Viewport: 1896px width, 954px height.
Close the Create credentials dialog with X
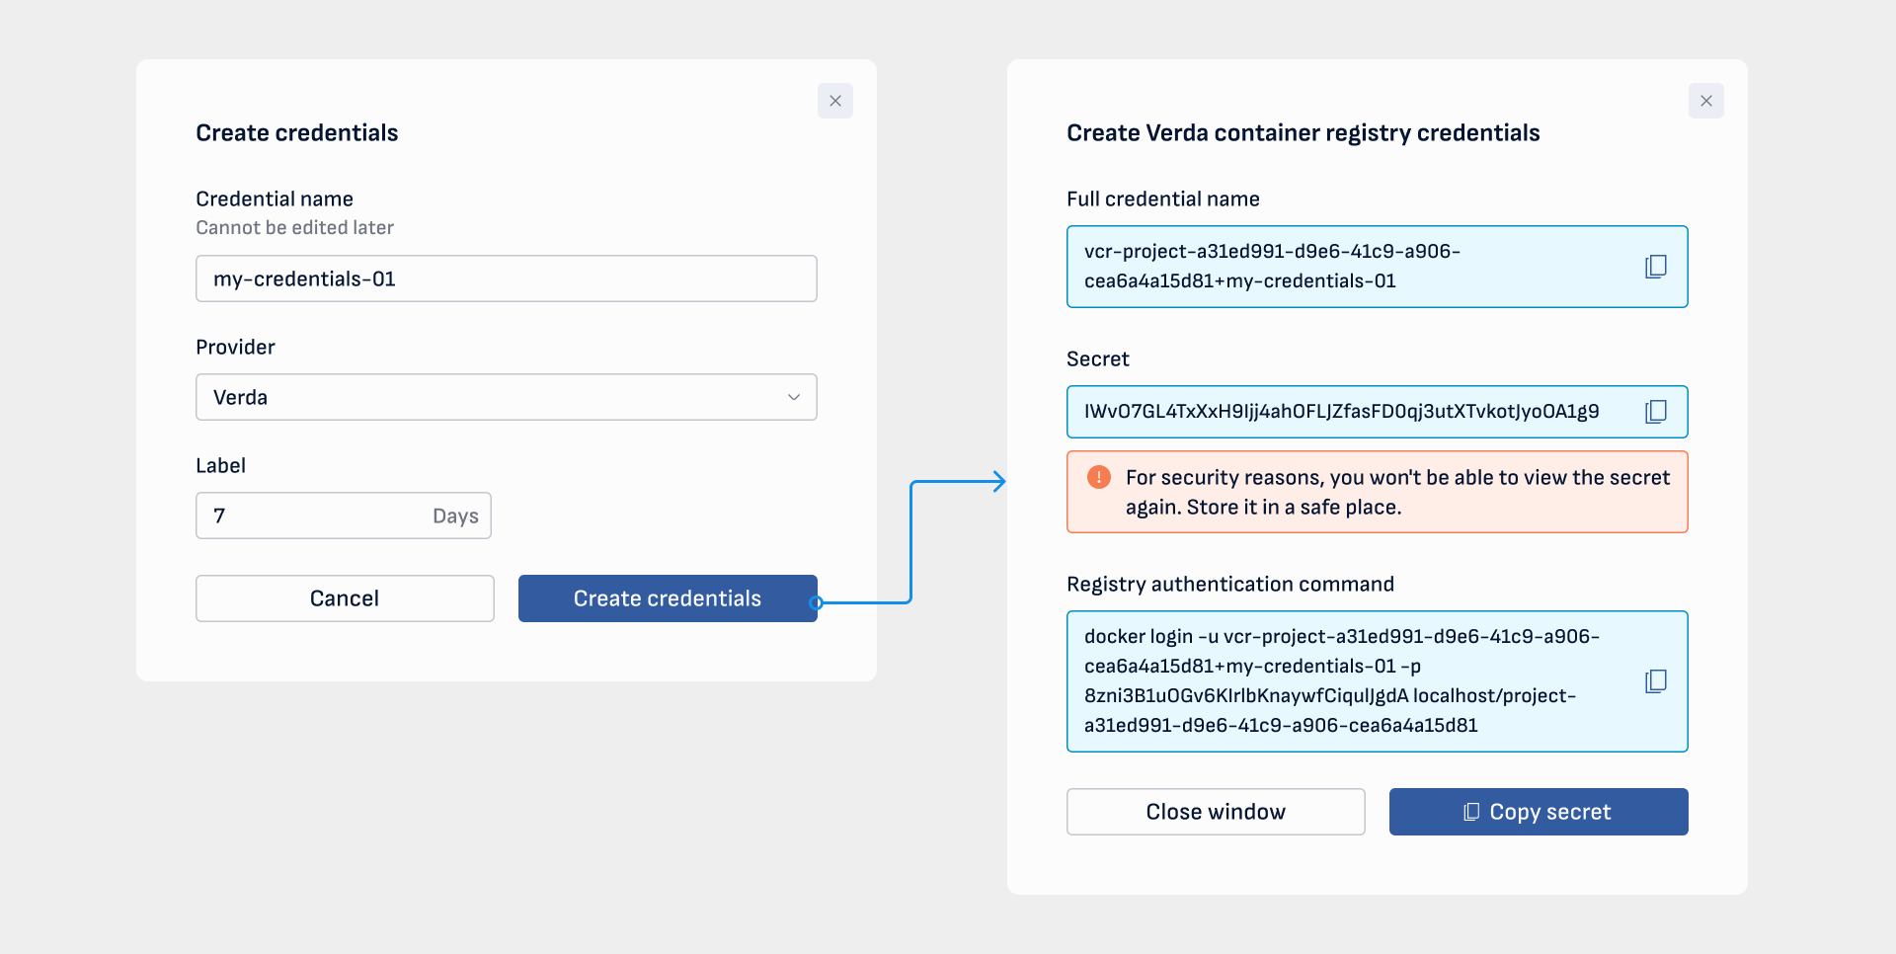pos(835,101)
